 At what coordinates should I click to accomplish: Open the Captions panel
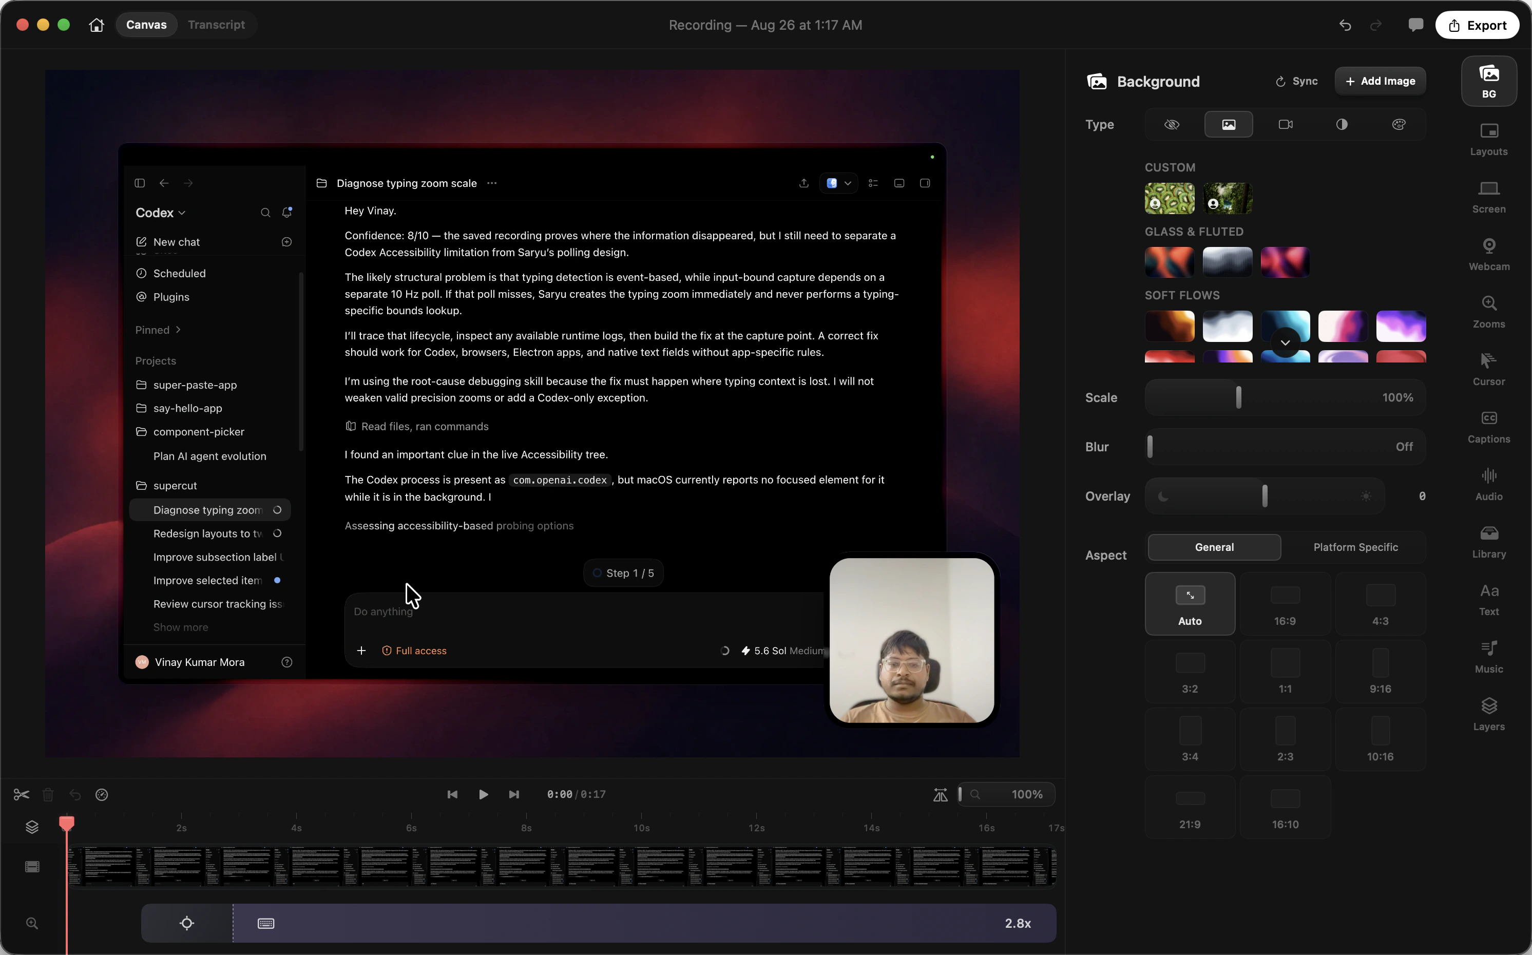(x=1488, y=427)
